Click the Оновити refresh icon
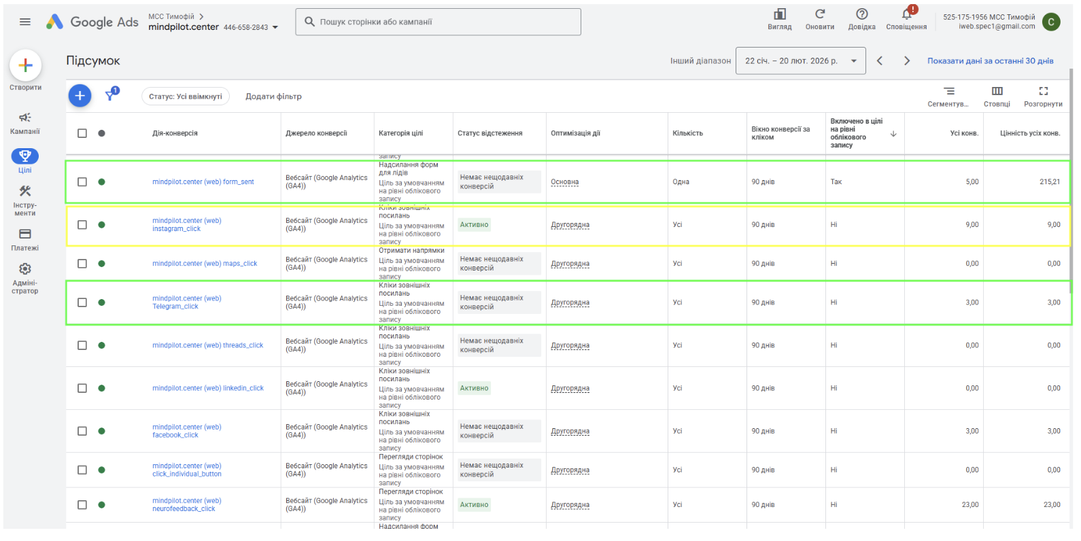Screen dimensions: 1081x541 click(x=820, y=14)
